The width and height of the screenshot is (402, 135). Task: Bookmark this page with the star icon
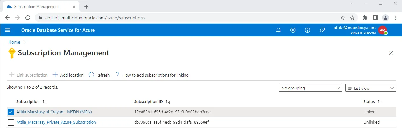352,18
